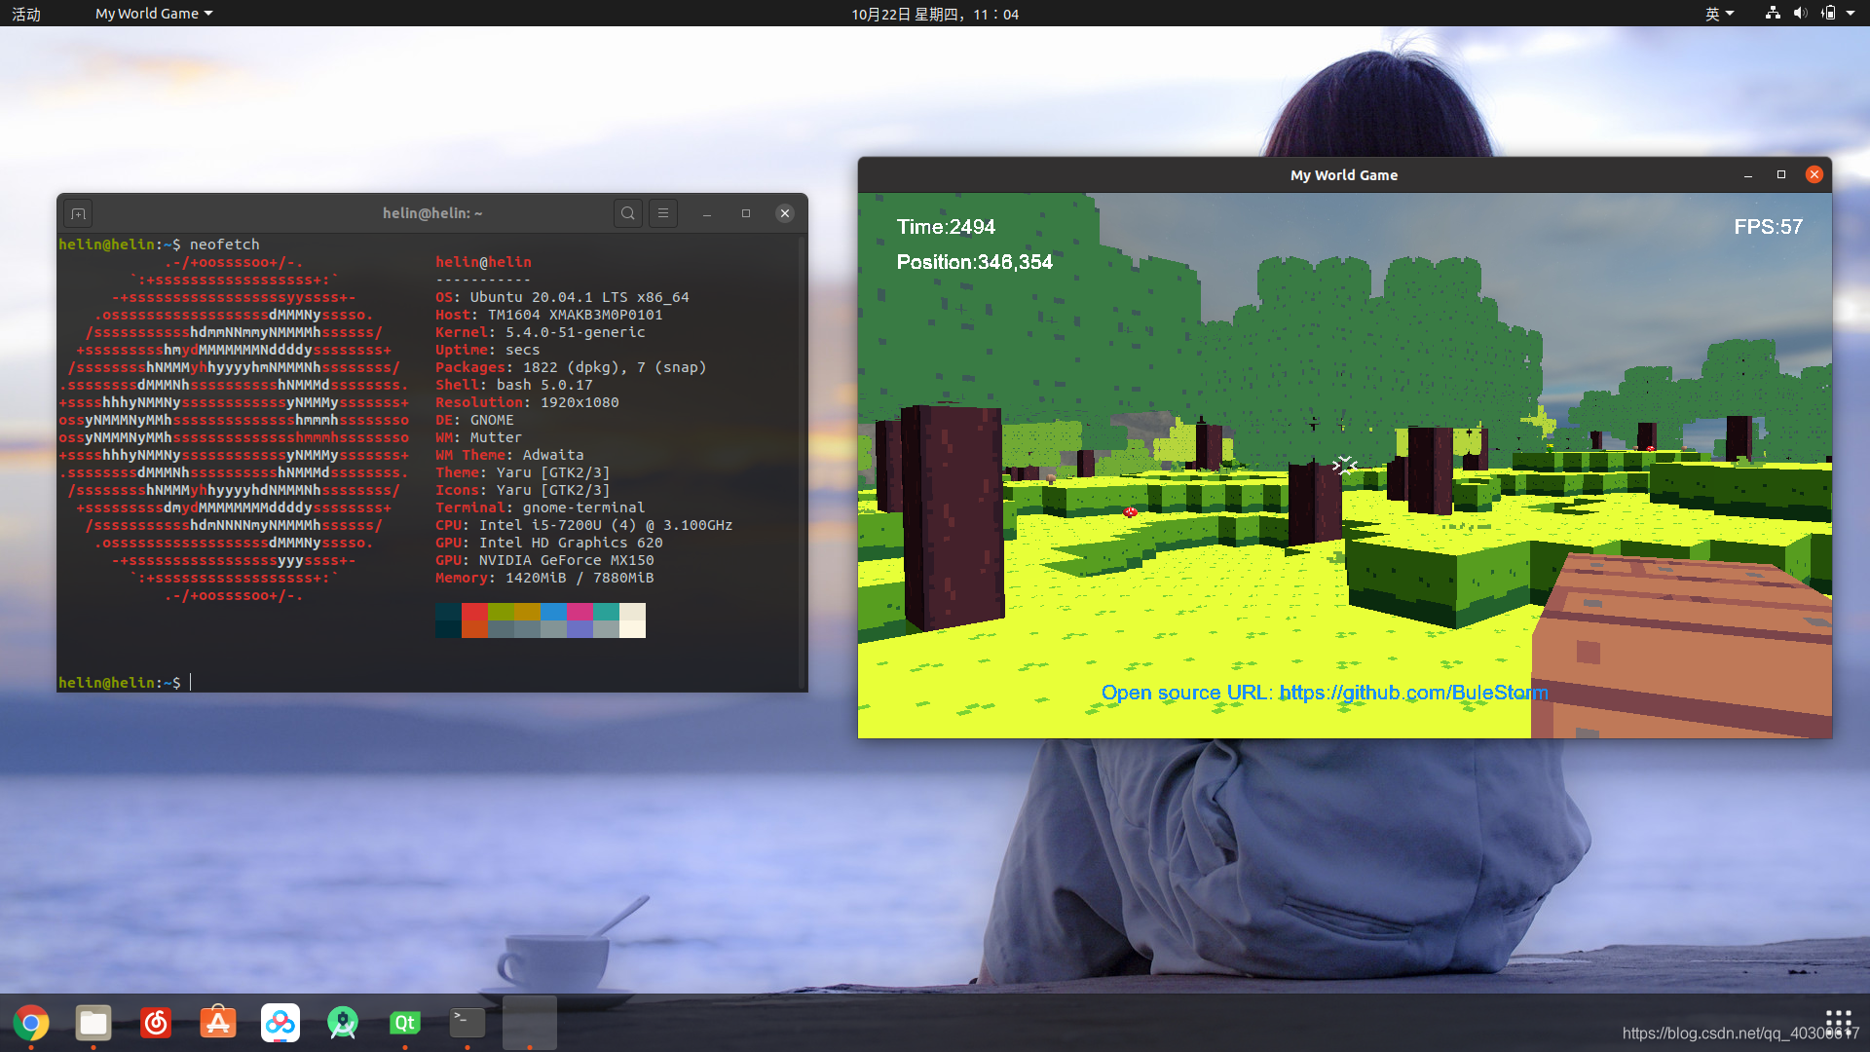Maximize the My World Game window
The height and width of the screenshot is (1052, 1870).
[1781, 174]
